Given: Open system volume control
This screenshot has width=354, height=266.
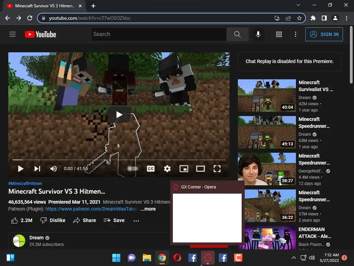Looking at the screenshot, I should [312, 258].
